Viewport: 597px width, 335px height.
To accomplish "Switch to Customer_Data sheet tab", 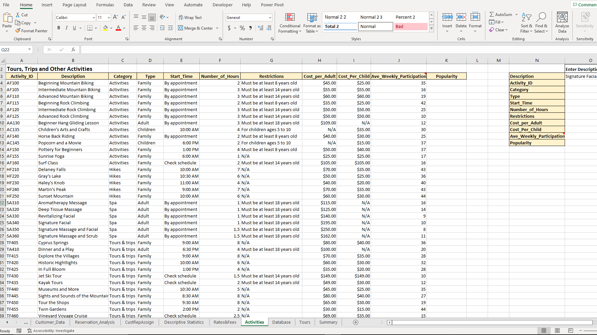I will click(50, 322).
